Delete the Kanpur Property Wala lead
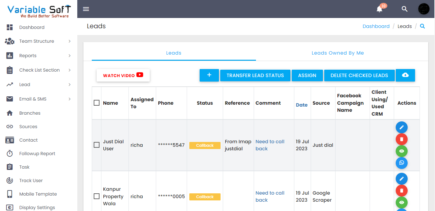The width and height of the screenshot is (435, 211). [x=402, y=191]
